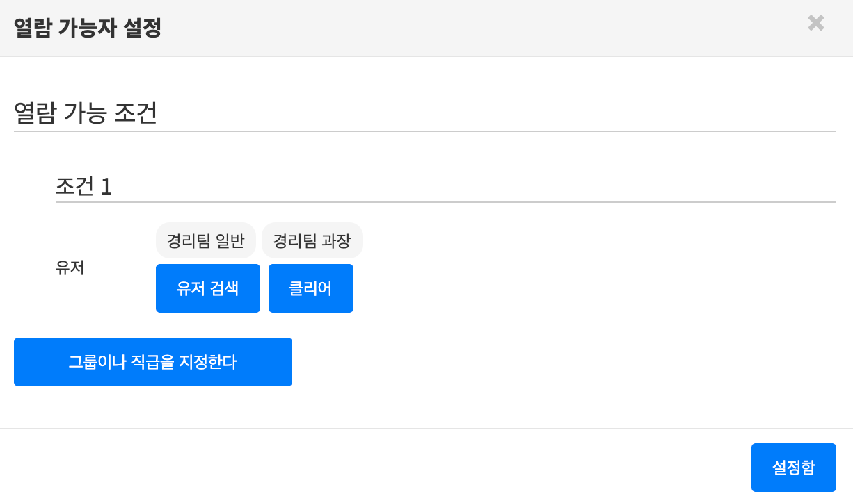Close the 열람 가능자 설정 dialog
Viewport: 853px width, 503px height.
click(815, 24)
